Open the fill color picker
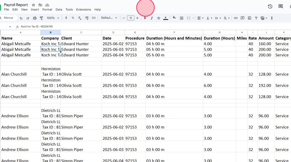The height and width of the screenshot is (162, 291). tap(174, 18)
